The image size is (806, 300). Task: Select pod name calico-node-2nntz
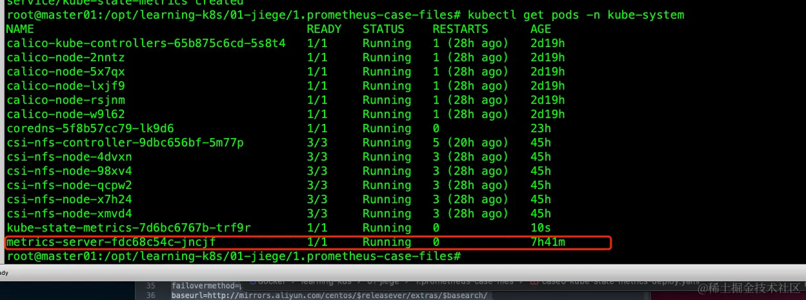click(x=65, y=57)
